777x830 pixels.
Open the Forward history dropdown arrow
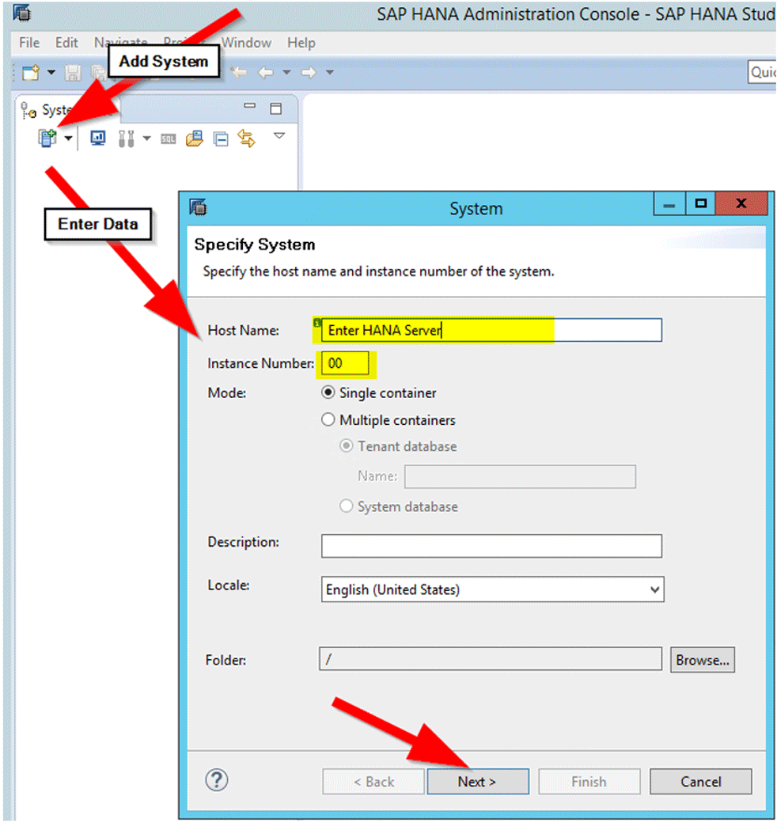click(x=330, y=73)
